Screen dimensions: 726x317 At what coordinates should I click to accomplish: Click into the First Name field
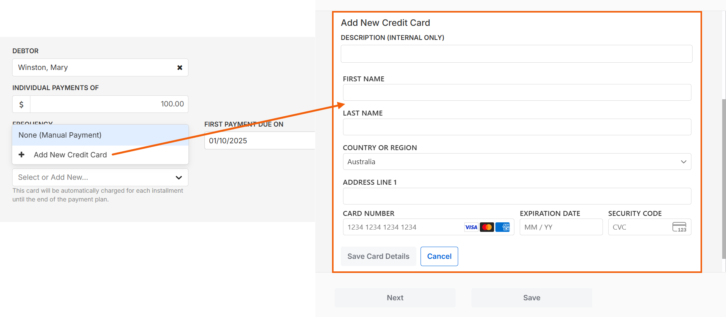pos(517,93)
